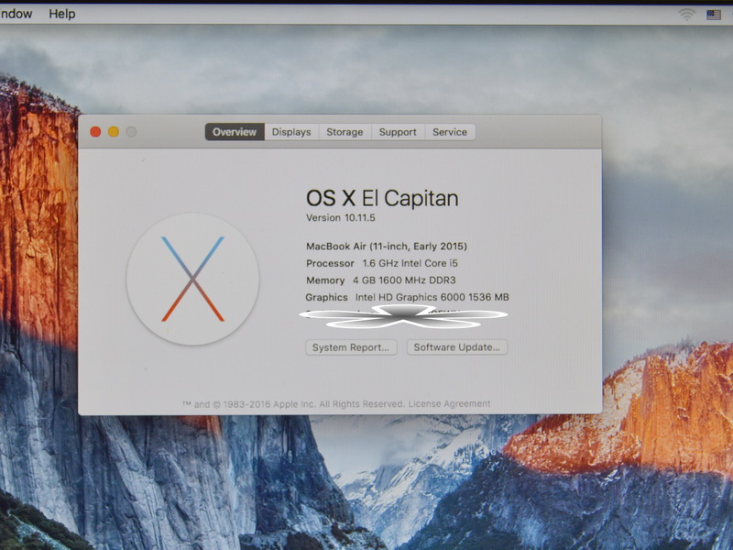Click the Version 10.11.5 text
Viewport: 733px width, 550px height.
340,218
